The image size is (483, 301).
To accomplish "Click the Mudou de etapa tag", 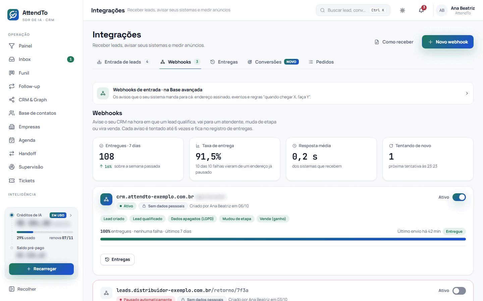I will click(x=237, y=219).
